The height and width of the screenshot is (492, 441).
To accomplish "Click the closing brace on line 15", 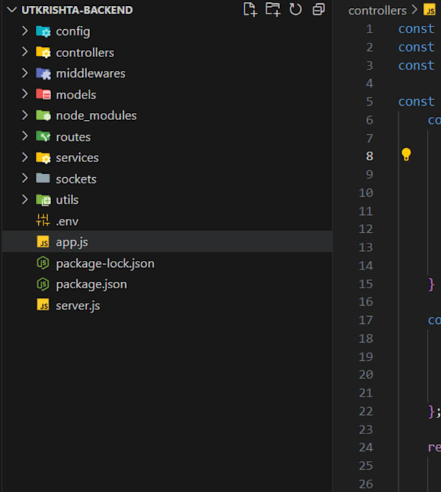I will click(x=431, y=284).
